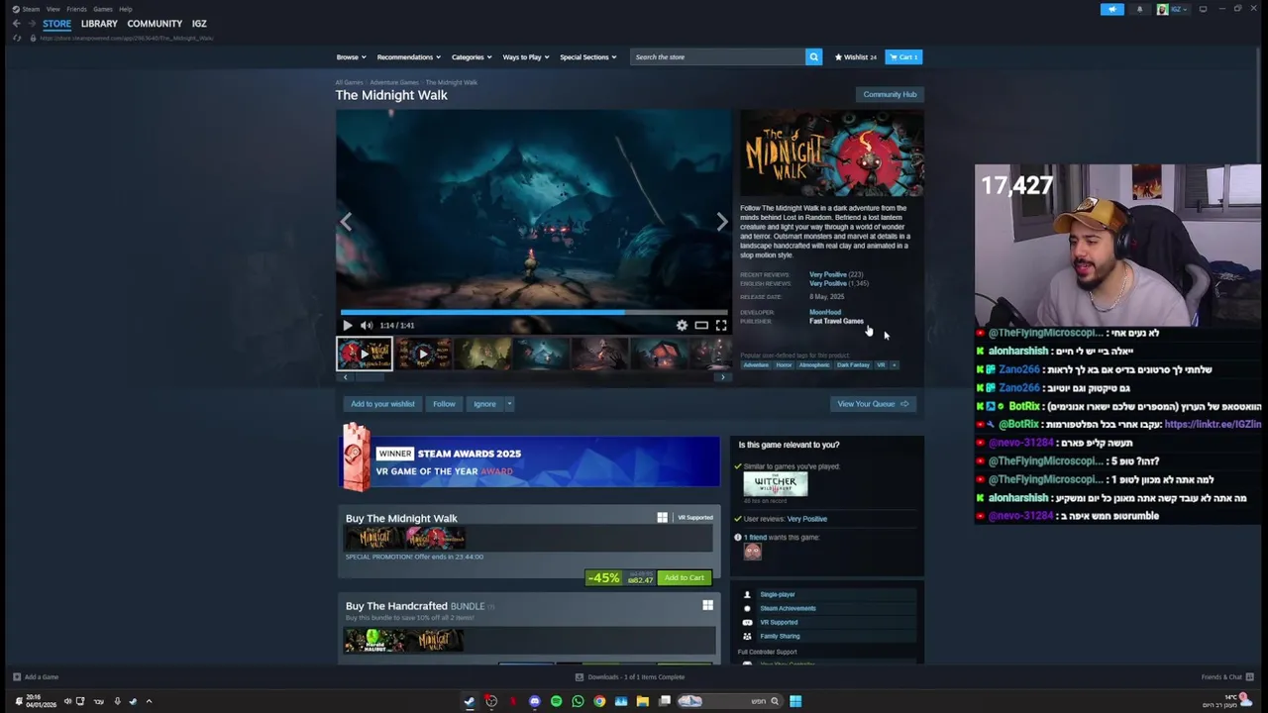Open the Cart button
The width and height of the screenshot is (1268, 713).
click(x=903, y=56)
